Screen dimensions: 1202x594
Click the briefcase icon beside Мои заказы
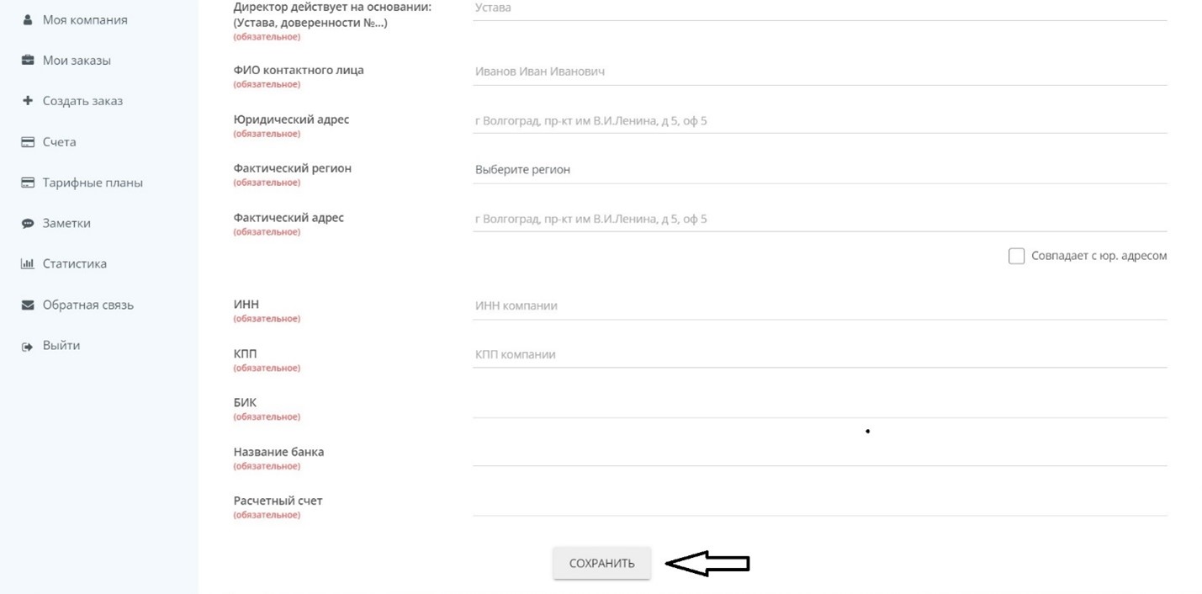pyautogui.click(x=27, y=61)
